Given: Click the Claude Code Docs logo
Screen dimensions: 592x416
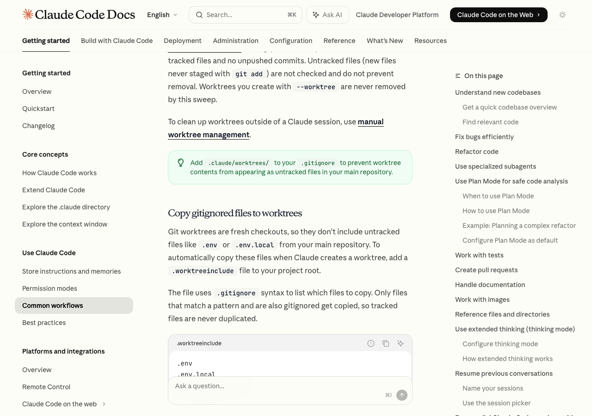Looking at the screenshot, I should 78,14.
